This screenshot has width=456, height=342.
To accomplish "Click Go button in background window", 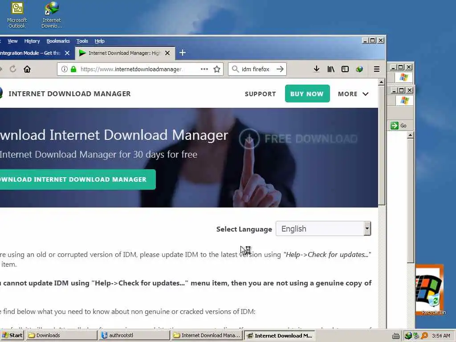I will click(399, 126).
